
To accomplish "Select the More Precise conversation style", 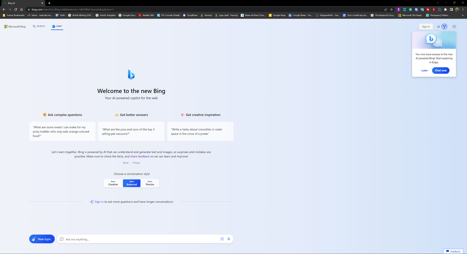I will coord(150,183).
